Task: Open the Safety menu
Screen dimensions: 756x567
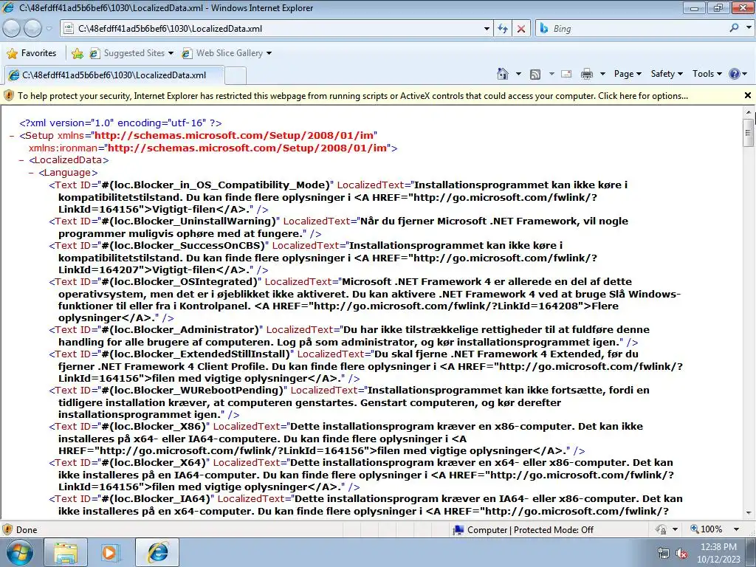Action: tap(667, 74)
